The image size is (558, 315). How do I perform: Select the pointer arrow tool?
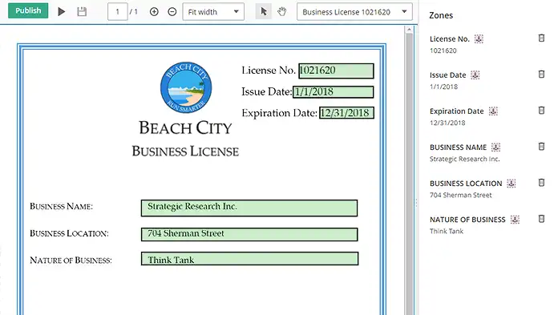(x=264, y=12)
